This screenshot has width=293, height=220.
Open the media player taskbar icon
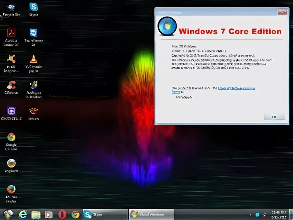tap(49, 215)
